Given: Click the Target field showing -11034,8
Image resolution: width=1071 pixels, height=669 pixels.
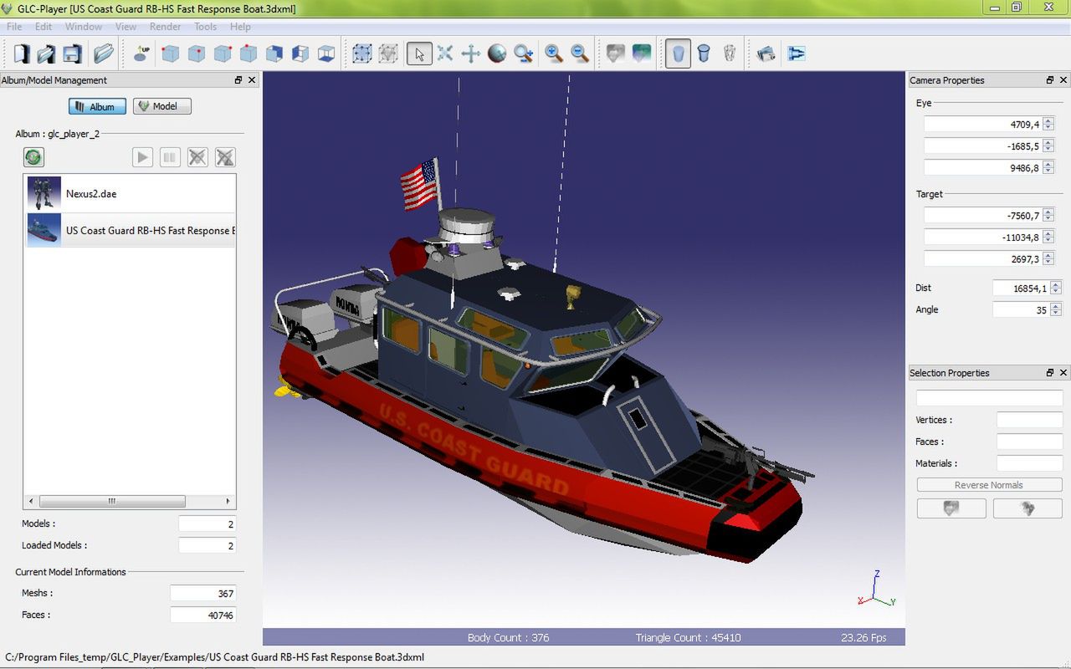Looking at the screenshot, I should pyautogui.click(x=982, y=237).
